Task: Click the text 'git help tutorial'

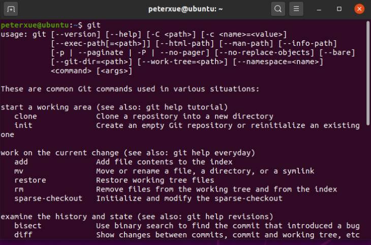Action: pyautogui.click(x=184, y=107)
